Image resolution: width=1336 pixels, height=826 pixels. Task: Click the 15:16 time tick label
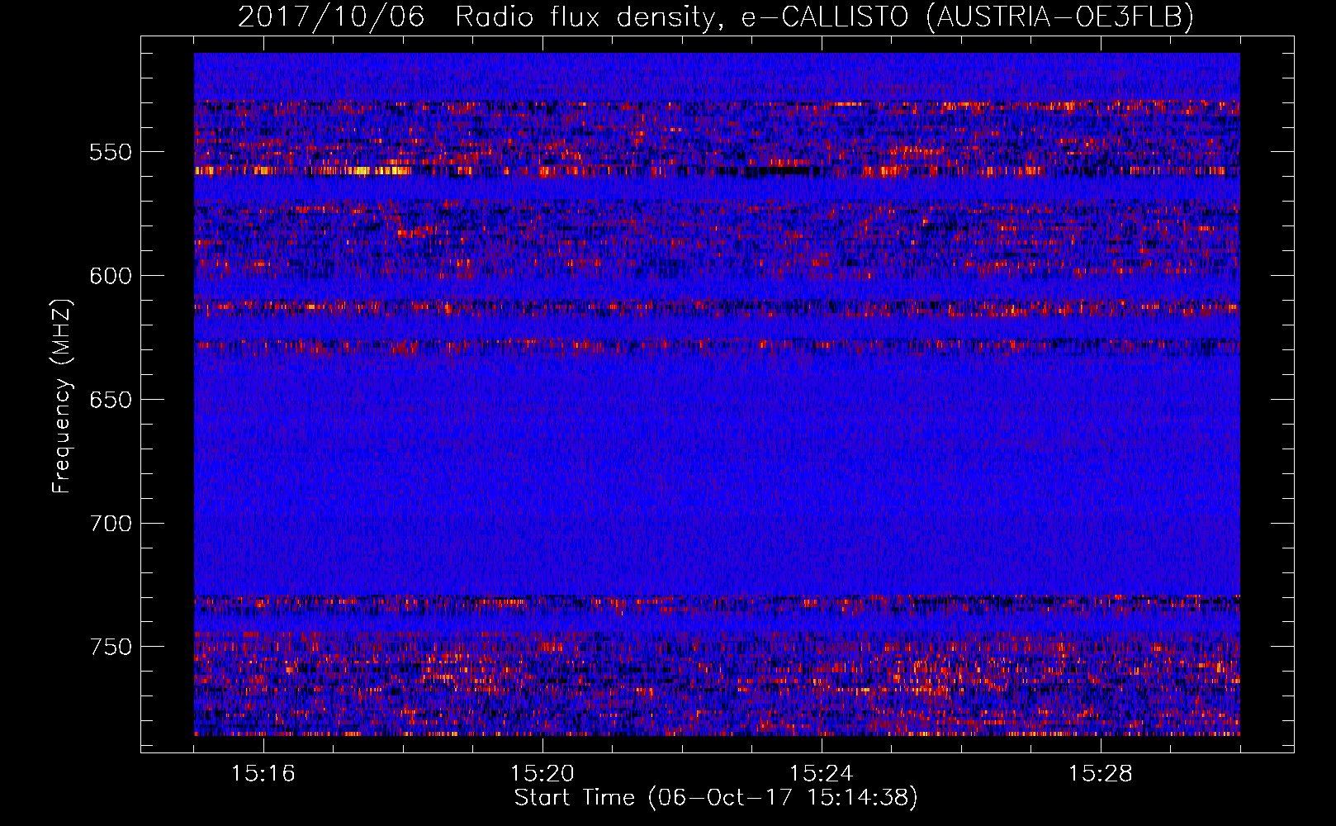[263, 774]
